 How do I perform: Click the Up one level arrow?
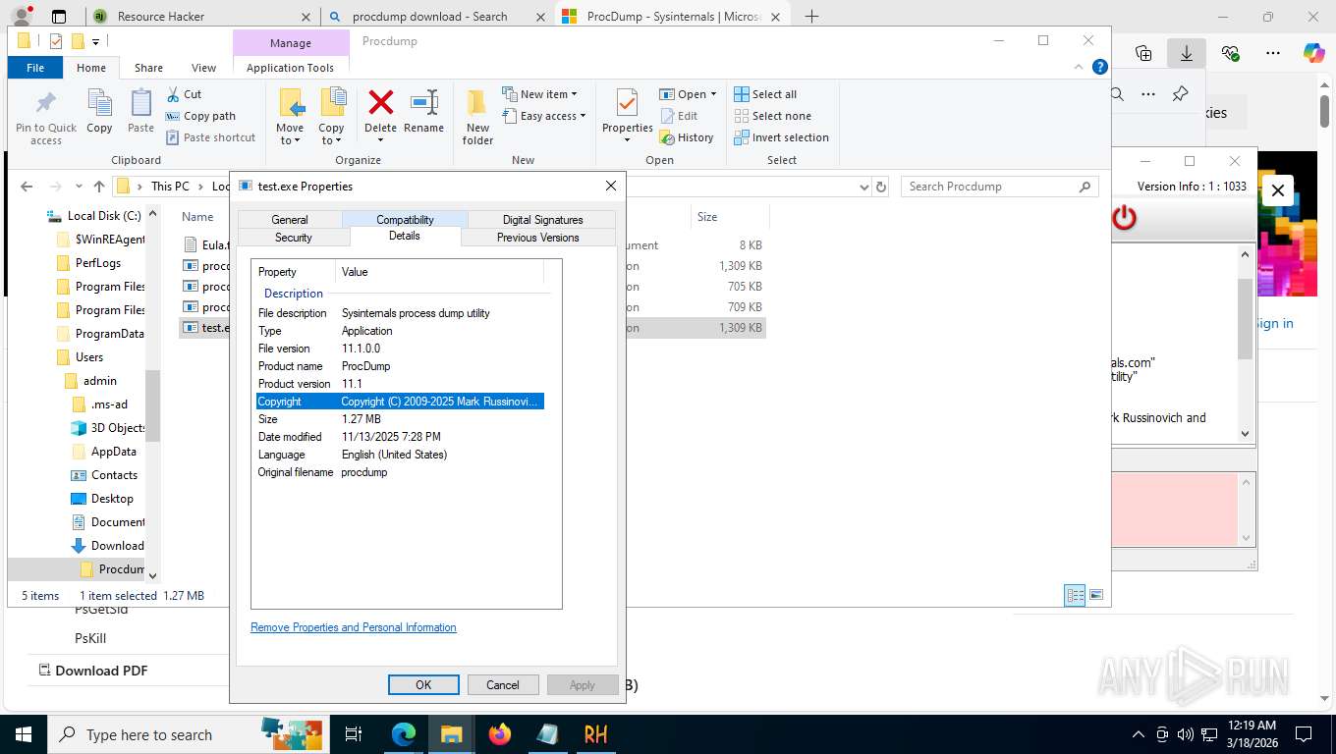coord(98,187)
